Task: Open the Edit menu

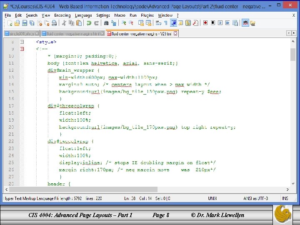Action: coord(18,15)
